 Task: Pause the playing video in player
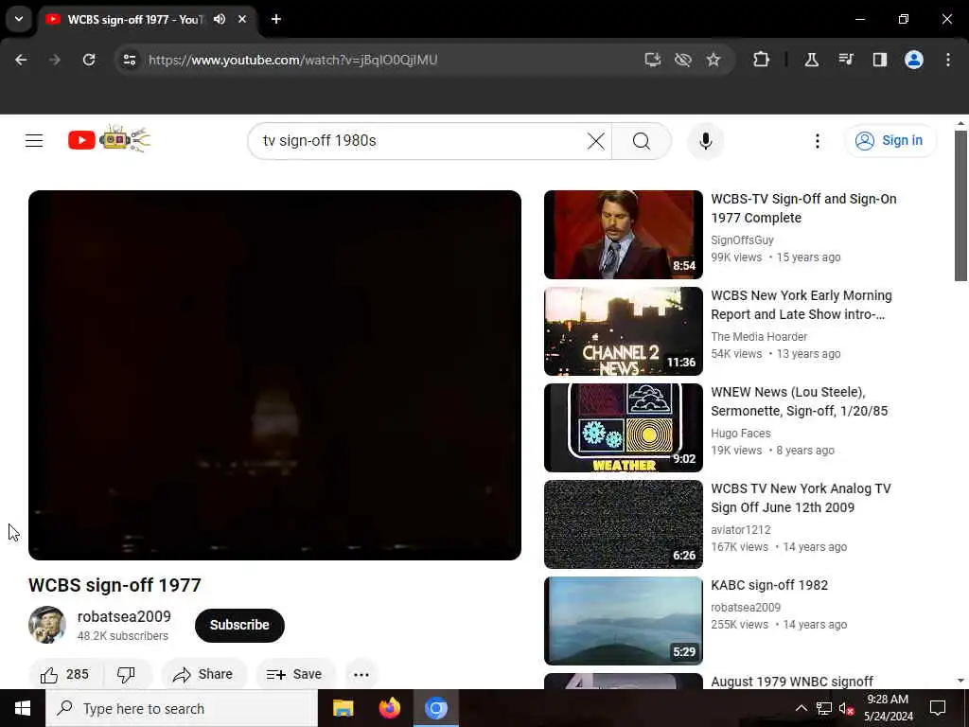tap(275, 375)
